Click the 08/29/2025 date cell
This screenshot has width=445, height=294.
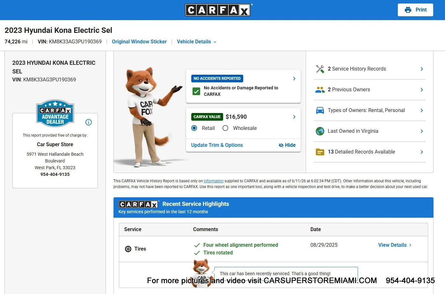(x=324, y=245)
